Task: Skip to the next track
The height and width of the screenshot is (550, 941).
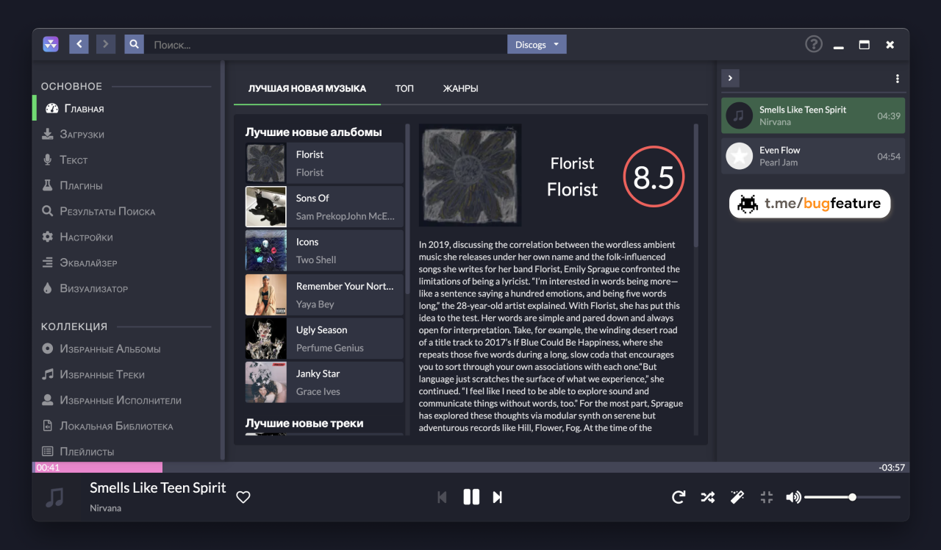Action: 498,497
